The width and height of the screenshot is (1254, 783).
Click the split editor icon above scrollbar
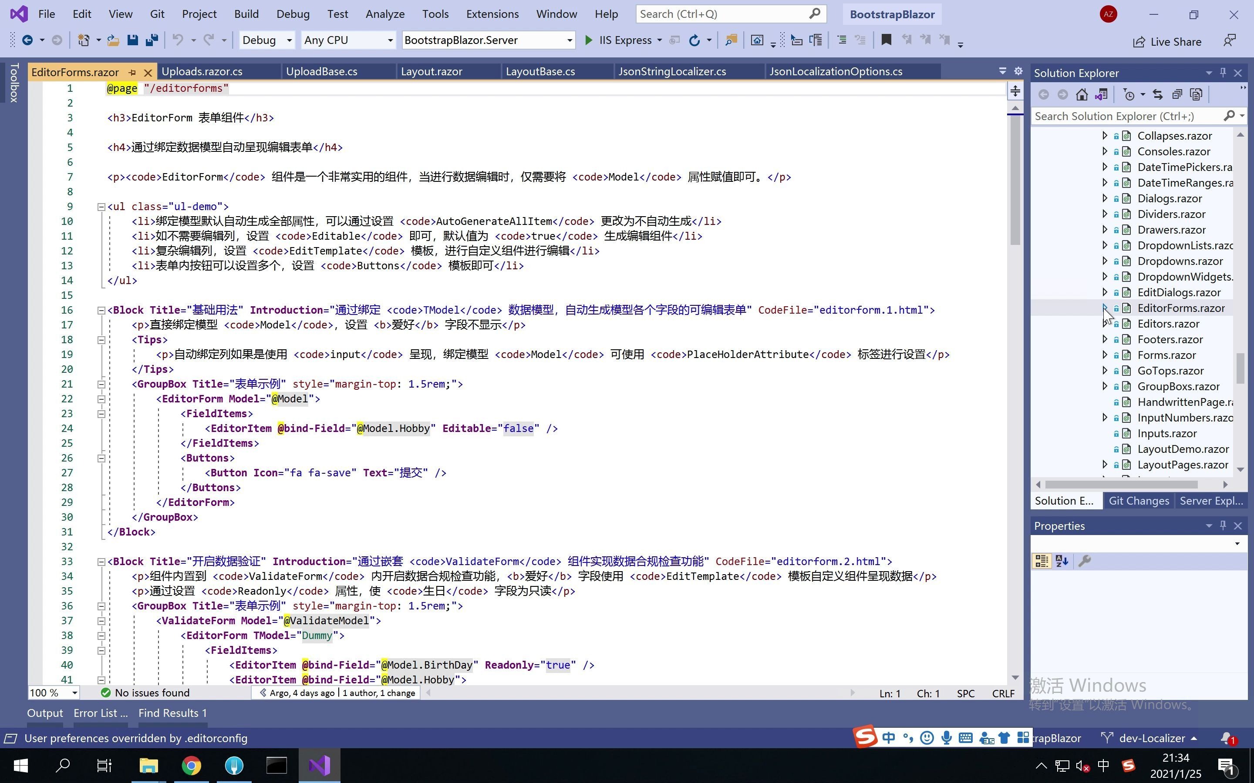click(1015, 91)
